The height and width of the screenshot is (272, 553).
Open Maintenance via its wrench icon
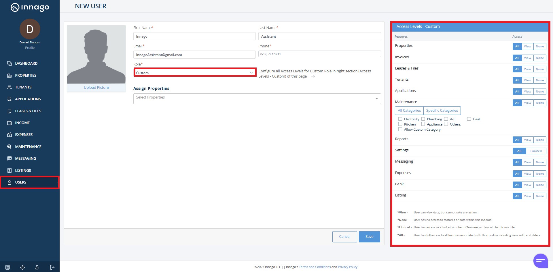coord(10,146)
